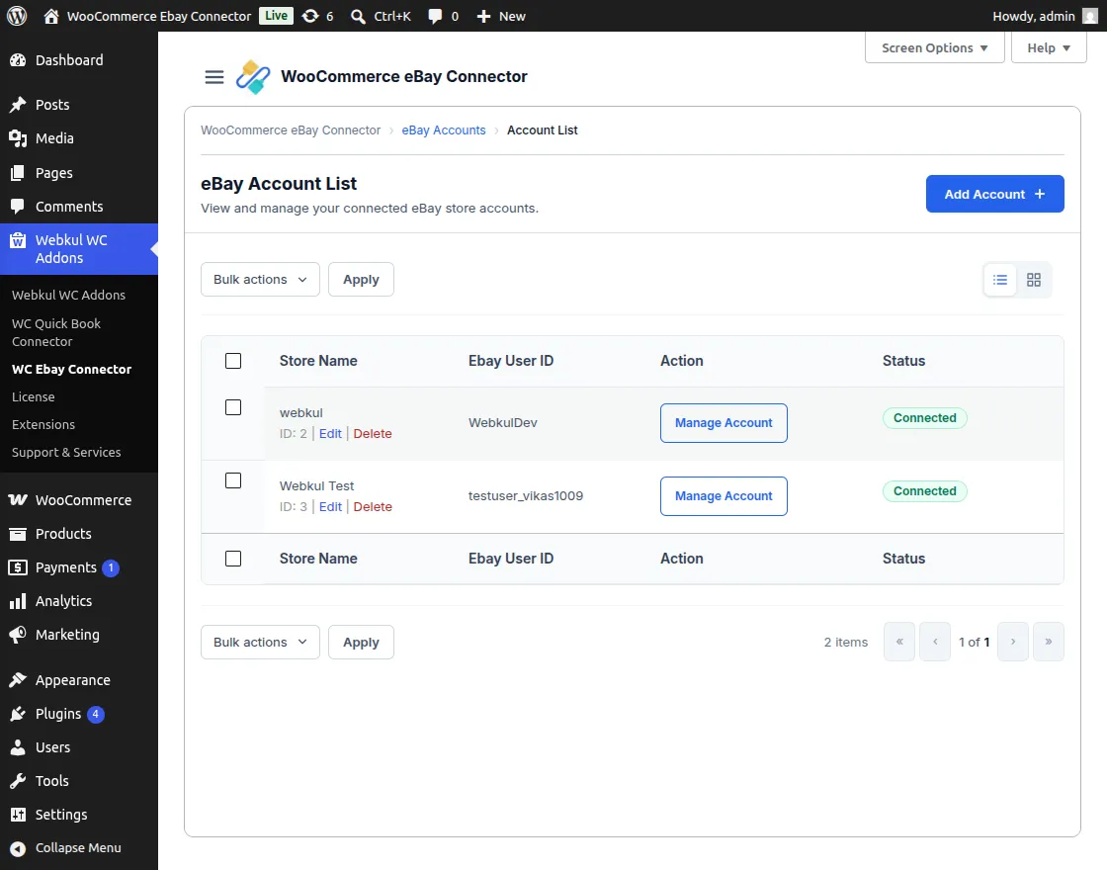This screenshot has width=1107, height=870.
Task: Open the updates icon showing 6
Action: coord(310,16)
